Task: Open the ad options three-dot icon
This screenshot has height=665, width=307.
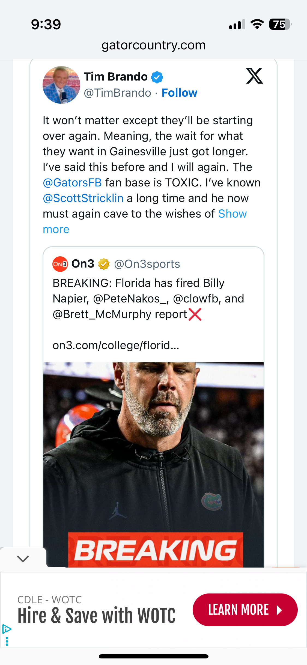Action: (7, 641)
